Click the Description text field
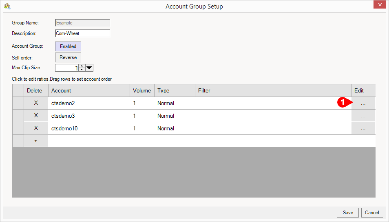Screen dimensions: 389x222 click(x=82, y=33)
